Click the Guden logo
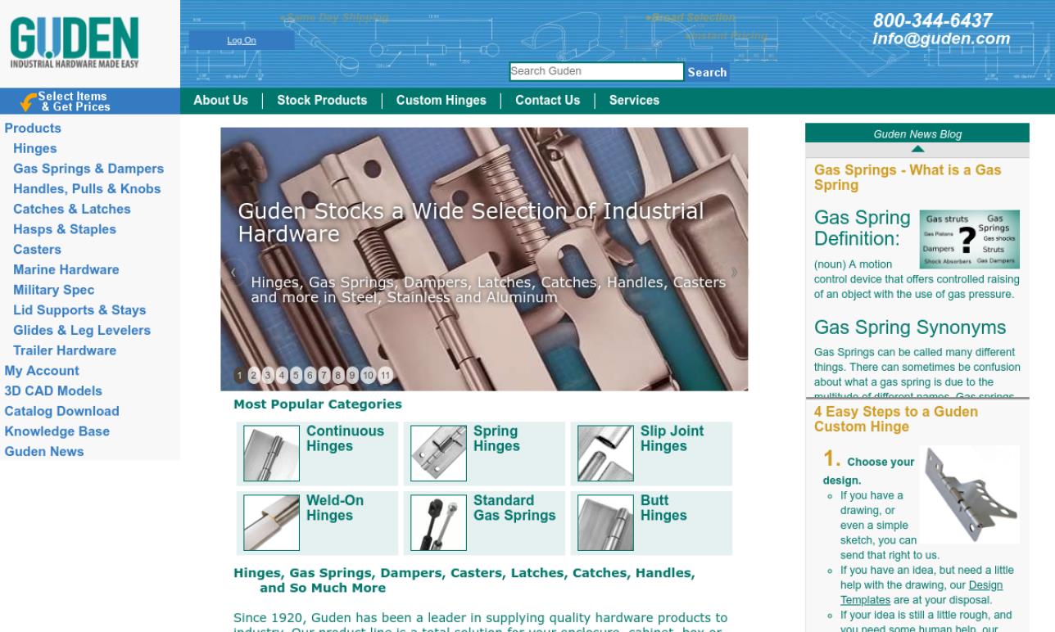 pos(74,41)
